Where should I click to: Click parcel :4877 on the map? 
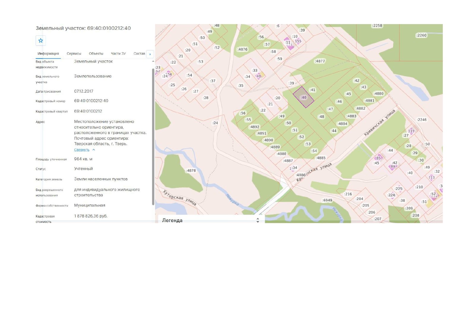[x=320, y=61]
